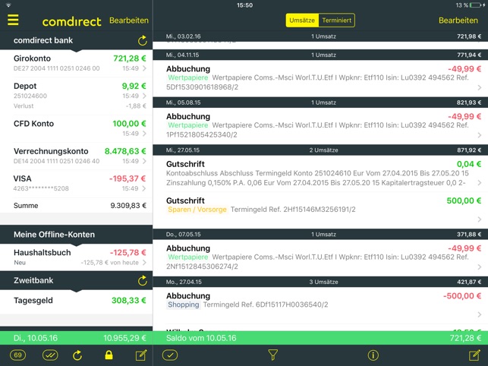Tap Bearbeiten above the transactions list

tap(458, 21)
